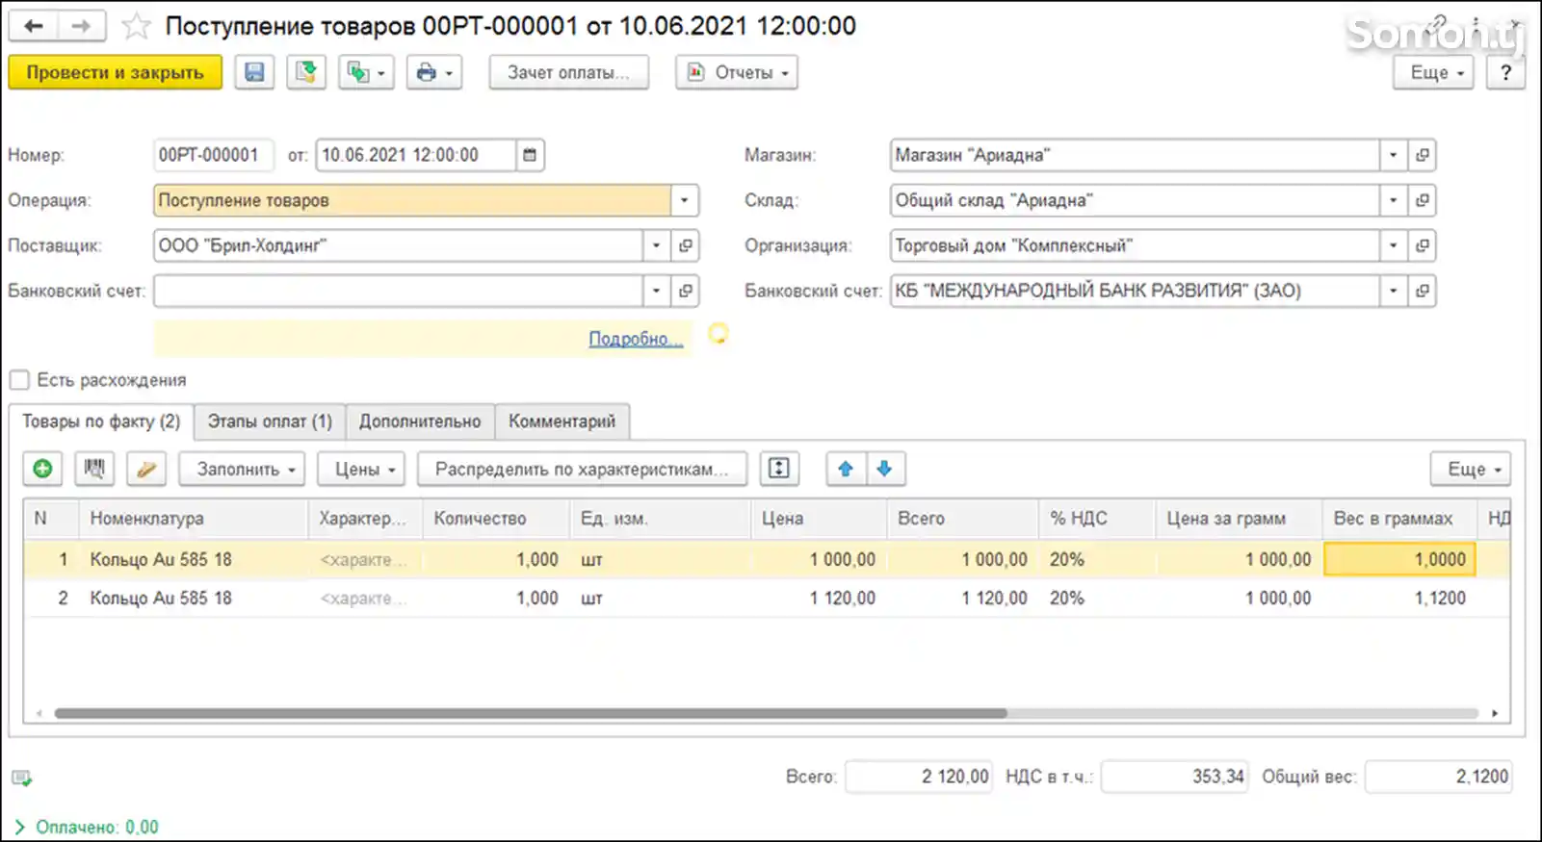This screenshot has width=1542, height=842.
Task: Click the Номенклатура column header
Action: pyautogui.click(x=193, y=518)
